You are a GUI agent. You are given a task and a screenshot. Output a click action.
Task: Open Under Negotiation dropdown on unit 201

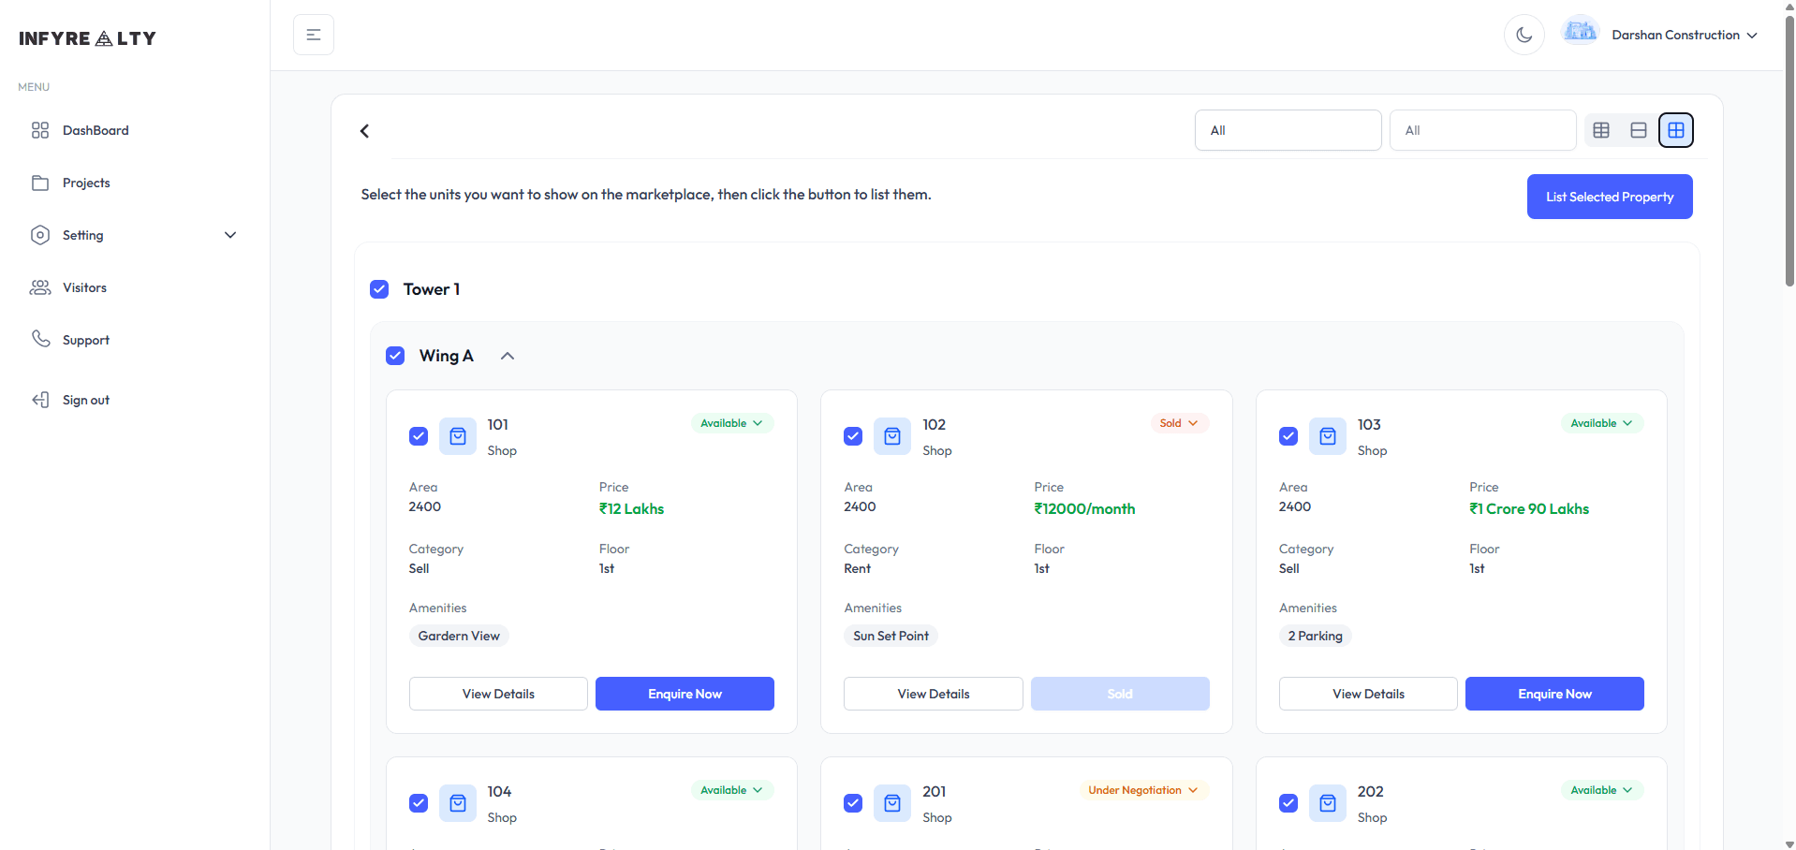point(1143,790)
